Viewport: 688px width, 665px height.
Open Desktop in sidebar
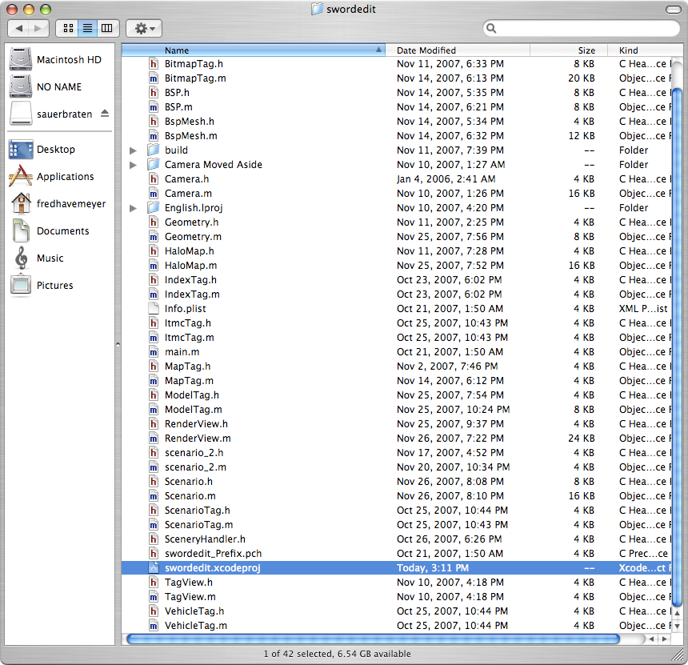(x=42, y=149)
